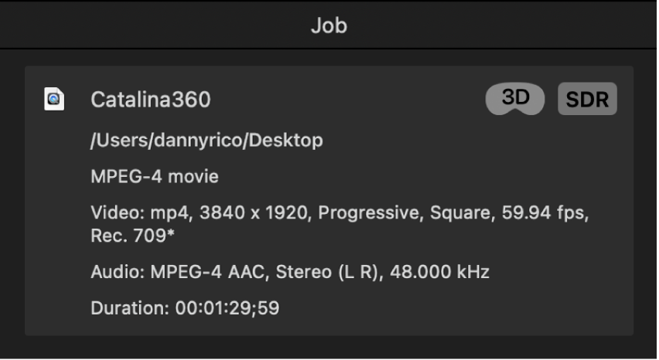Image resolution: width=659 pixels, height=360 pixels.
Task: Select the 48.000 kHz sample rate
Action: click(439, 272)
